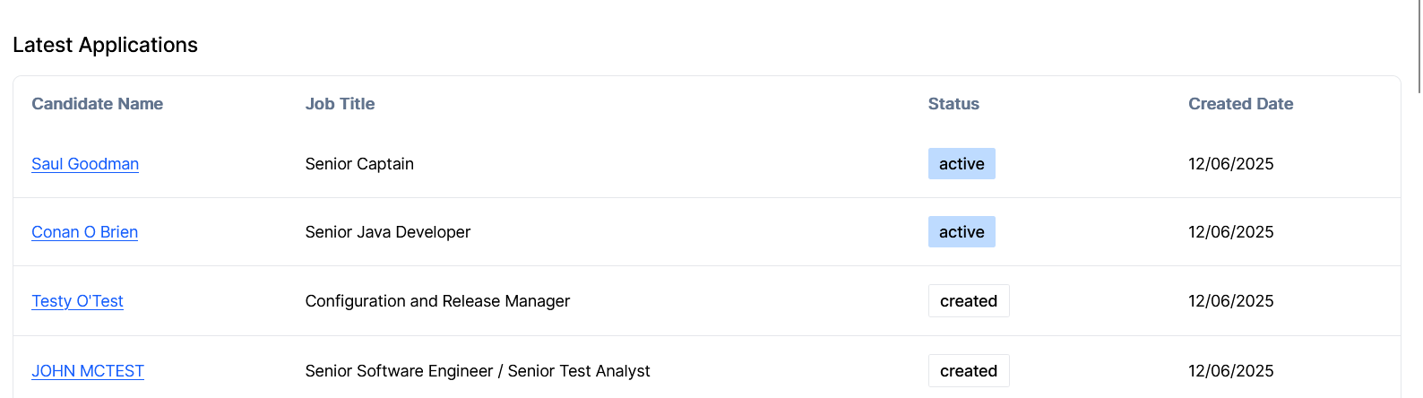Click the Candidate Name column header

coord(97,104)
